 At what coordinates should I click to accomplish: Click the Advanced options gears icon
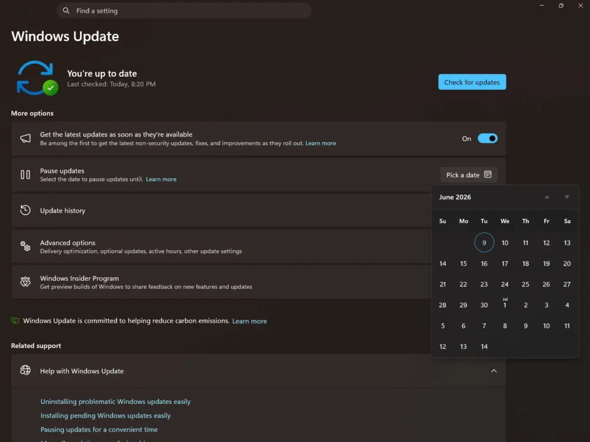pos(25,246)
